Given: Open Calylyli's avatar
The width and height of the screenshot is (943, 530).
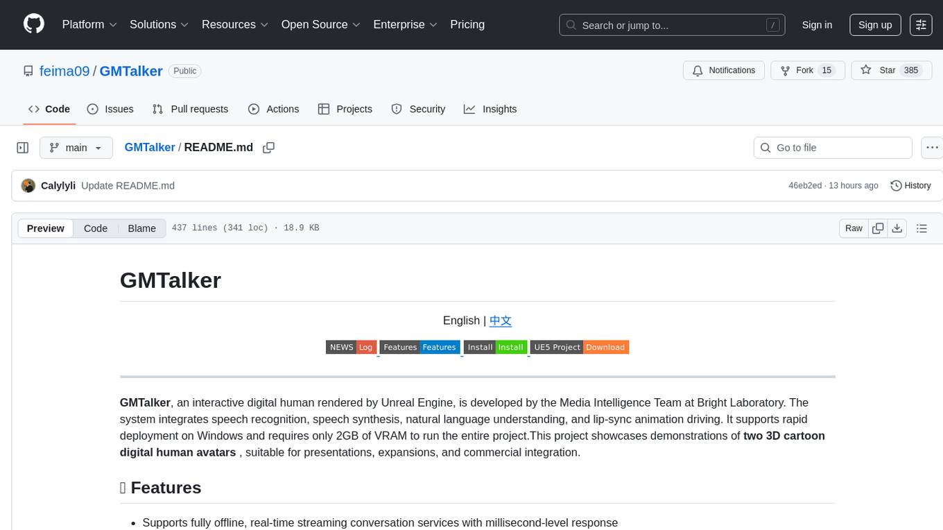Looking at the screenshot, I should [28, 186].
